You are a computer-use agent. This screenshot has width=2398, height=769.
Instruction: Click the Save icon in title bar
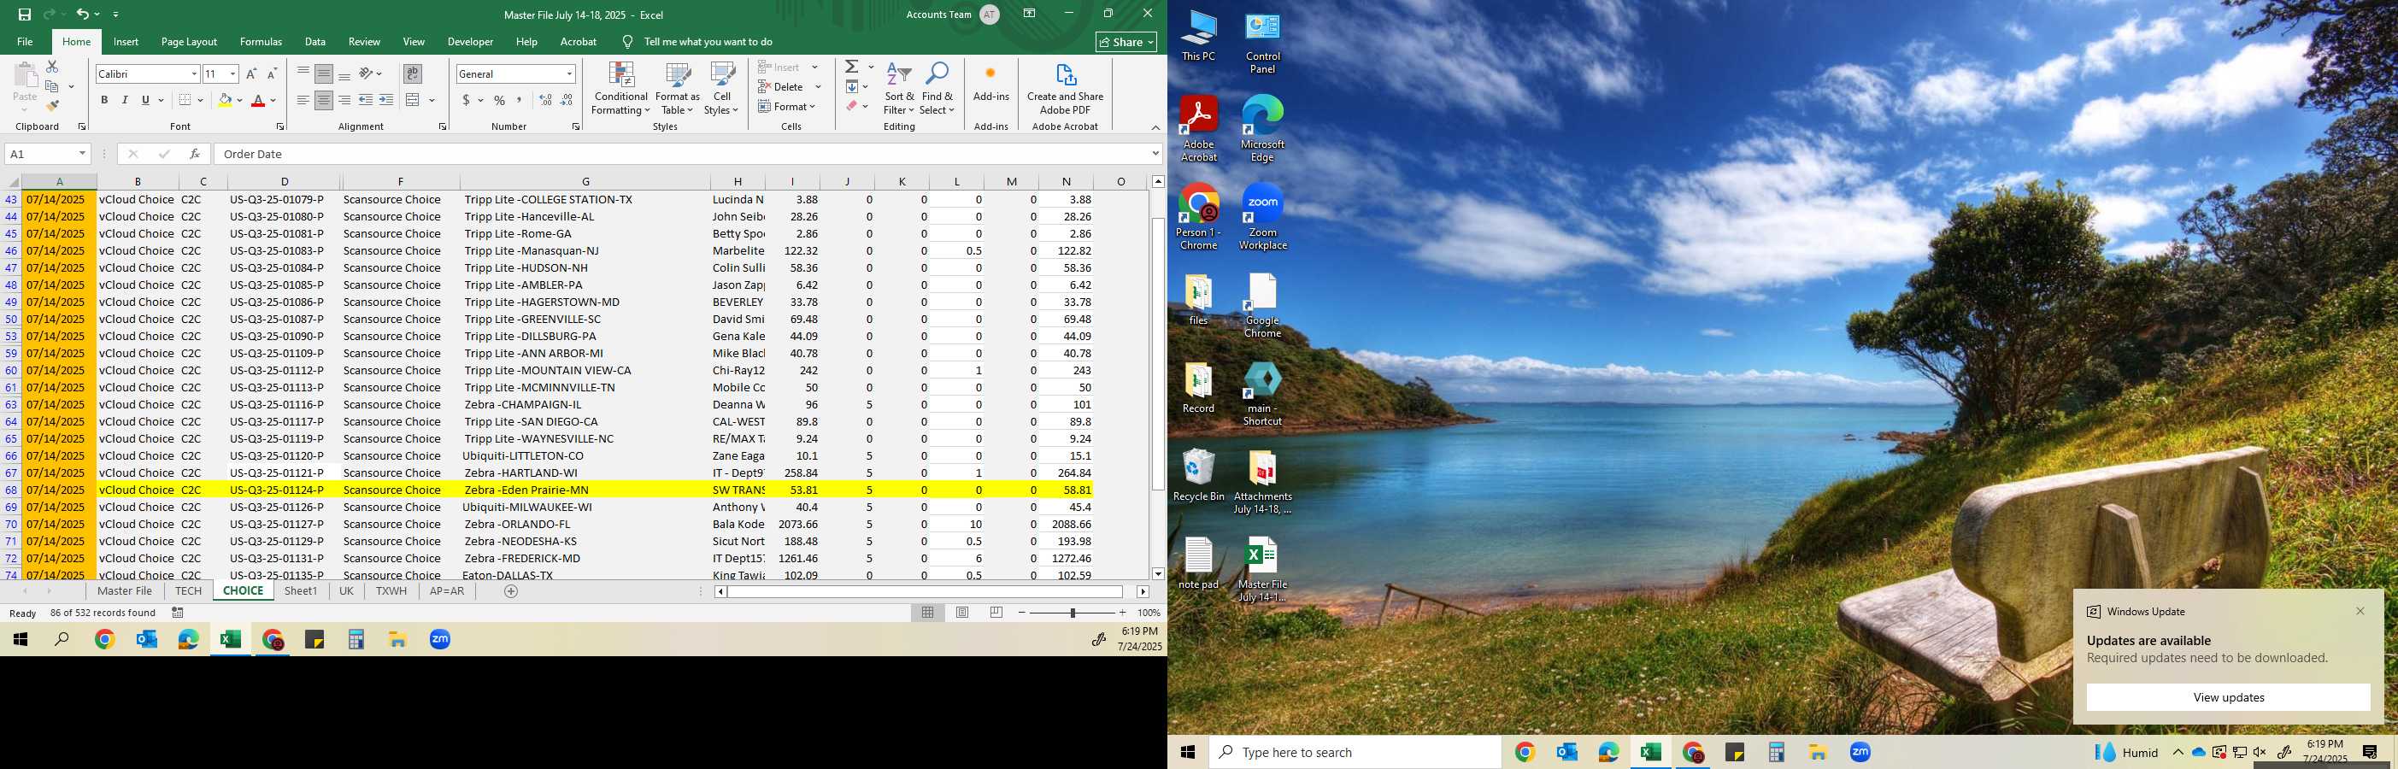(25, 14)
